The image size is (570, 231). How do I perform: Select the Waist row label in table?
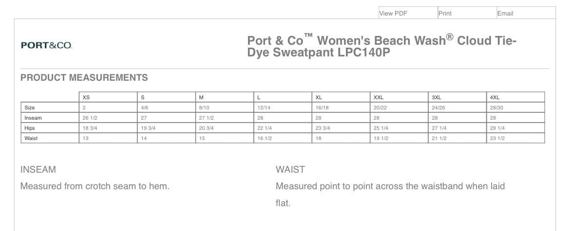click(31, 138)
